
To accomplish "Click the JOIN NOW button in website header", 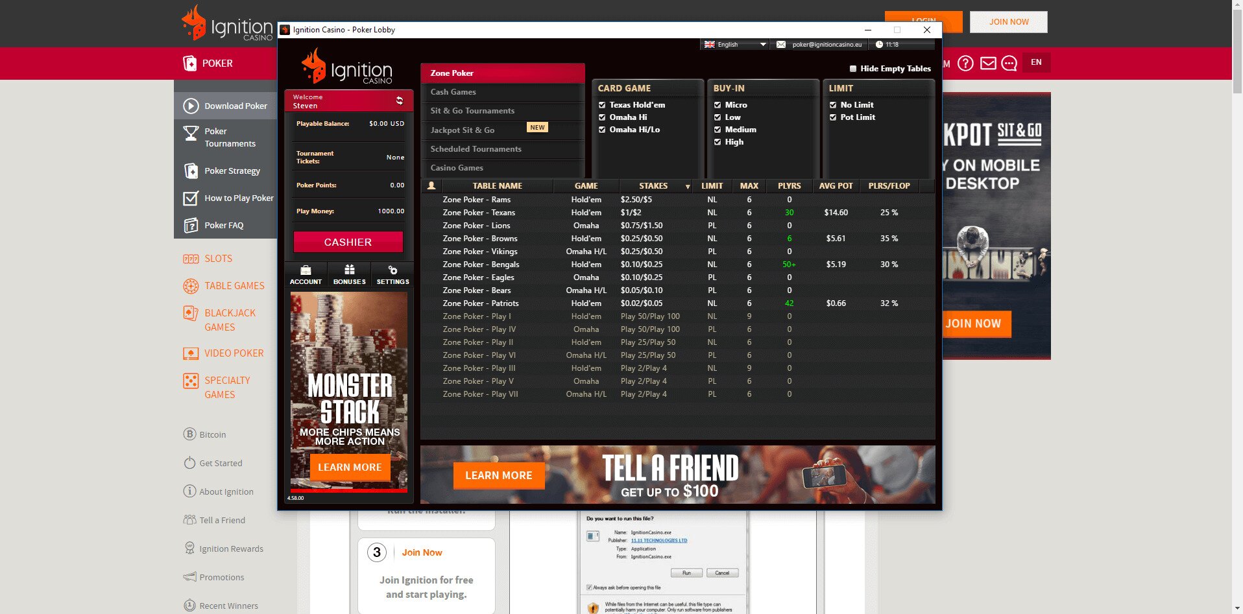I will [x=1008, y=22].
